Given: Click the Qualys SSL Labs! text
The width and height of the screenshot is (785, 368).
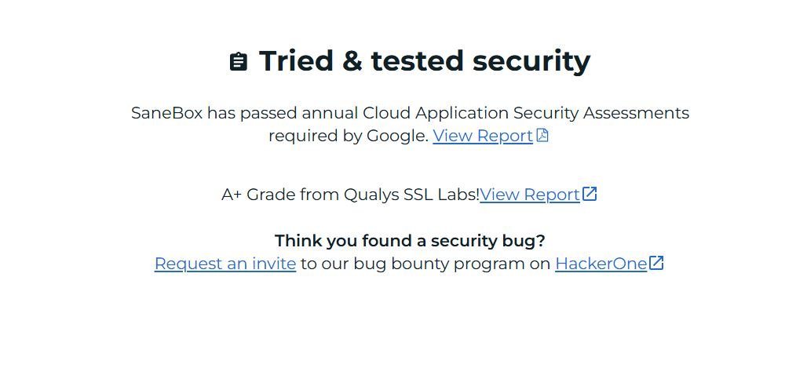Looking at the screenshot, I should tap(411, 195).
